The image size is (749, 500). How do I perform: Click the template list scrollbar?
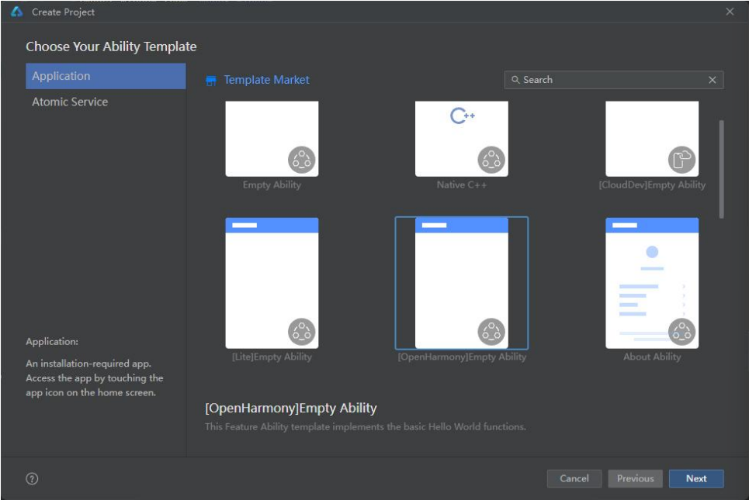[721, 169]
